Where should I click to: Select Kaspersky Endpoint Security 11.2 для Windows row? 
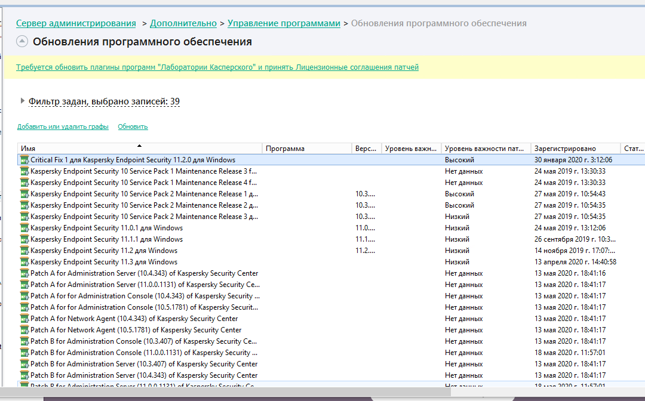(x=104, y=251)
